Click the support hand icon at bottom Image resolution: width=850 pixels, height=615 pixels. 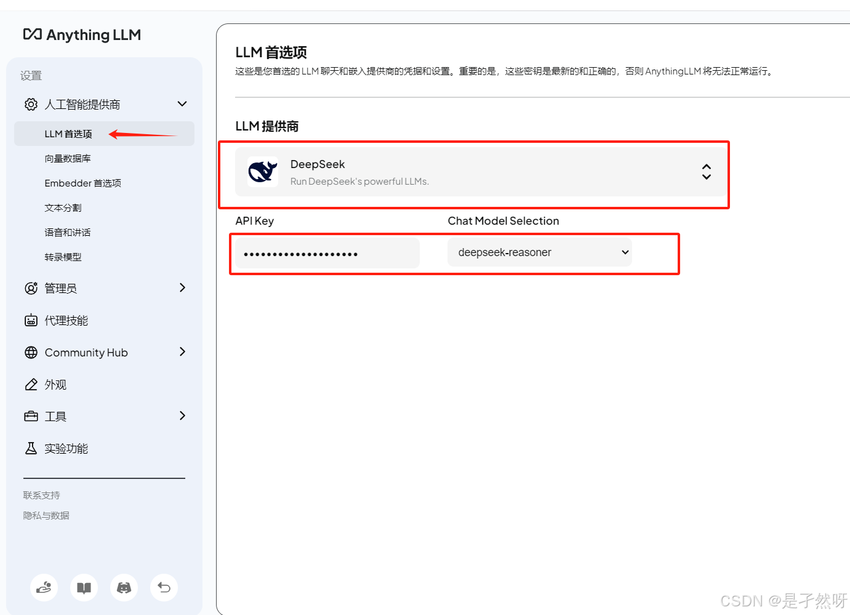pyautogui.click(x=44, y=587)
